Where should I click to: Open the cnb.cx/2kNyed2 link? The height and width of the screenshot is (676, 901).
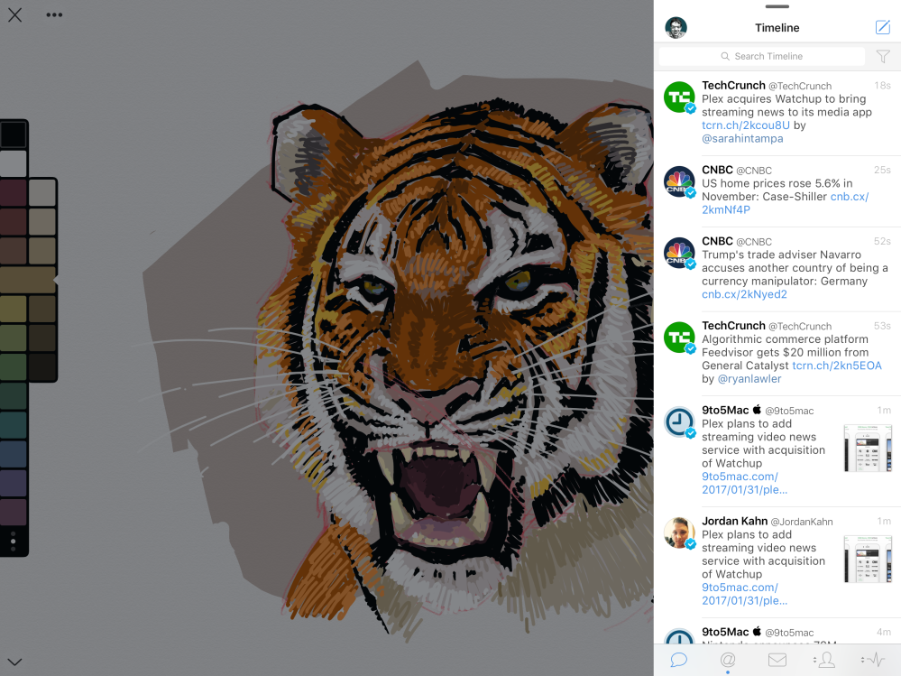pyautogui.click(x=744, y=294)
